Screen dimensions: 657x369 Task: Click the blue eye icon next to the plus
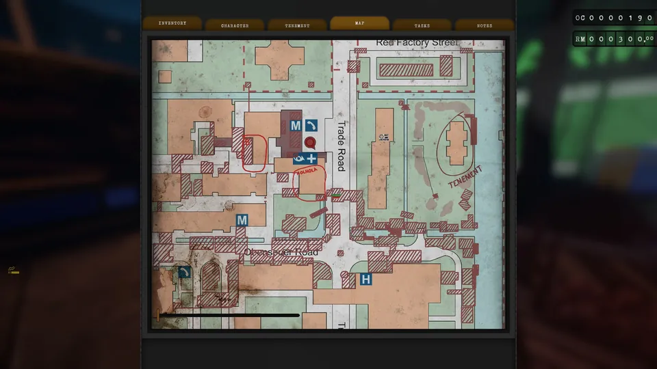pos(299,159)
